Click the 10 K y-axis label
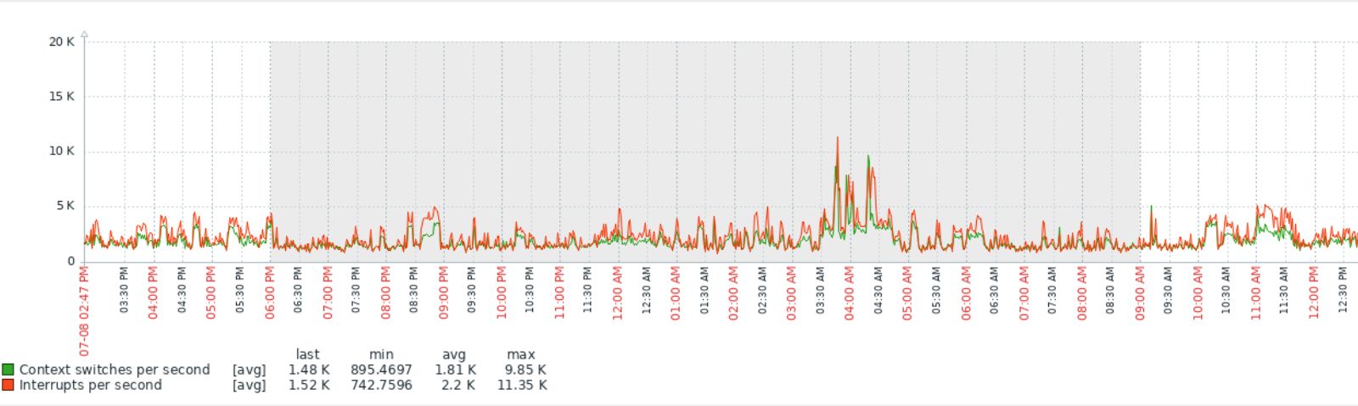Image resolution: width=1358 pixels, height=406 pixels. tap(62, 151)
